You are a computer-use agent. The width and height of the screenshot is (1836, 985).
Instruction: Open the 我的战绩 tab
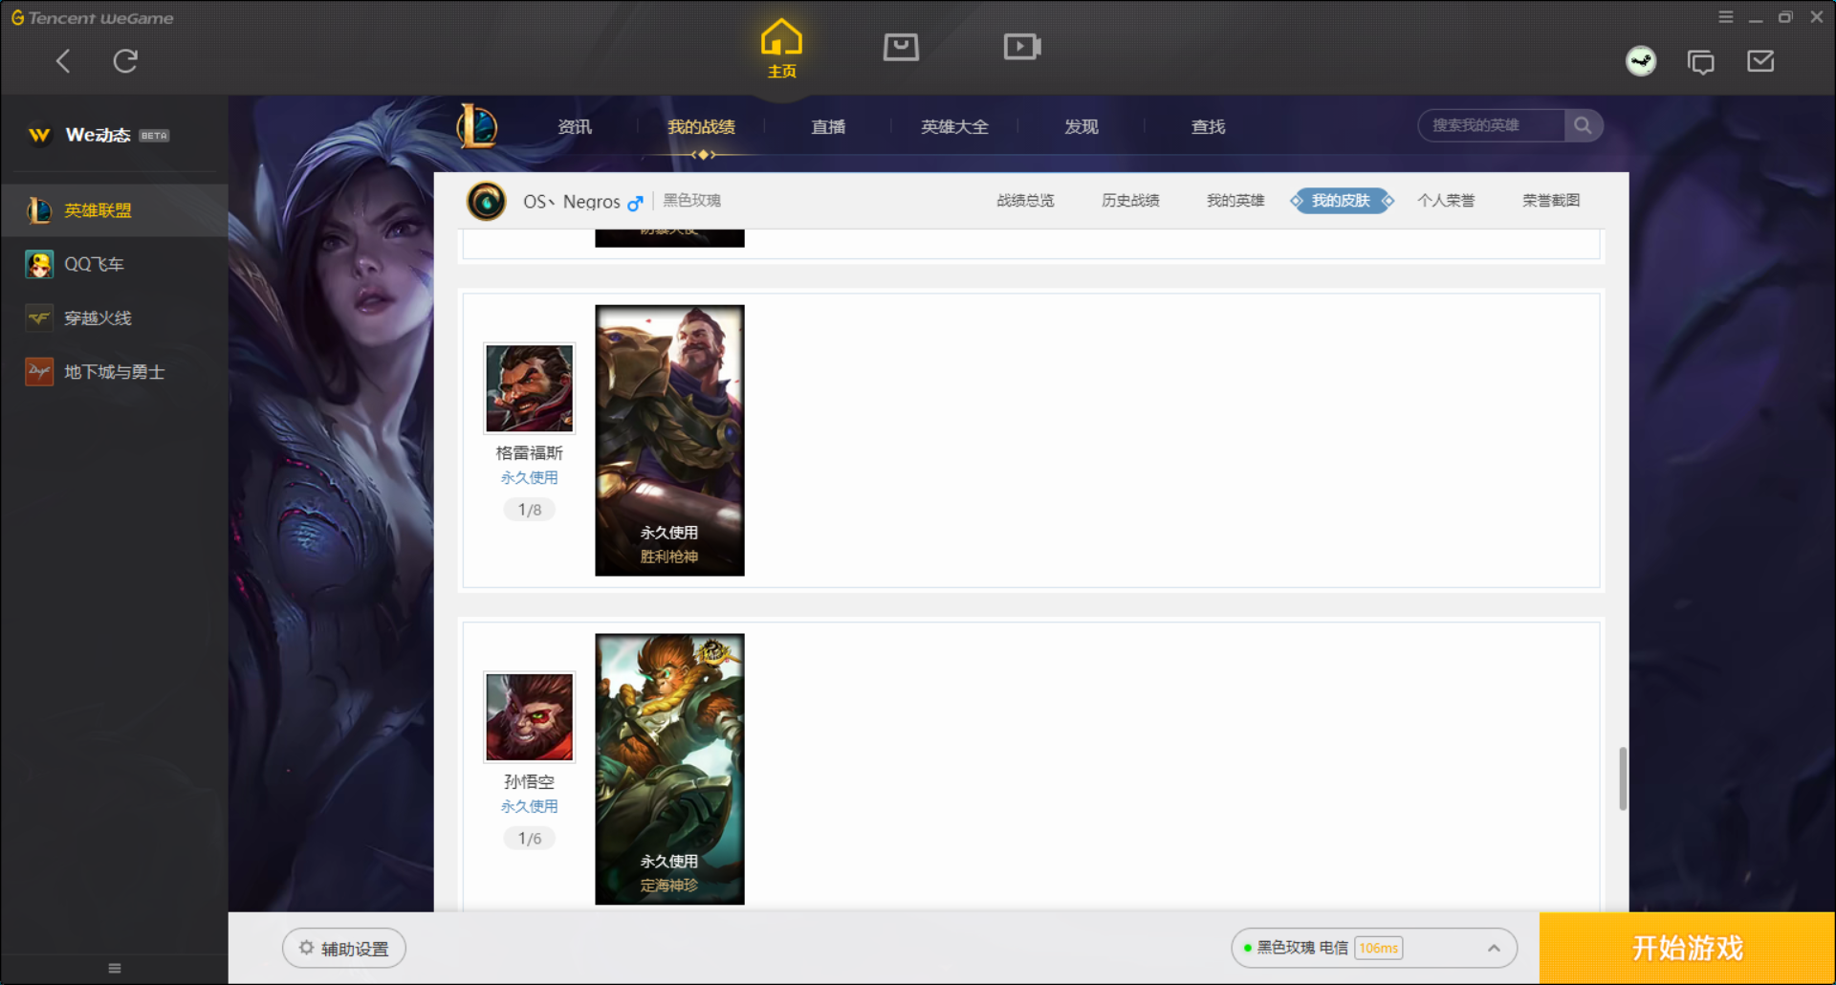tap(701, 126)
